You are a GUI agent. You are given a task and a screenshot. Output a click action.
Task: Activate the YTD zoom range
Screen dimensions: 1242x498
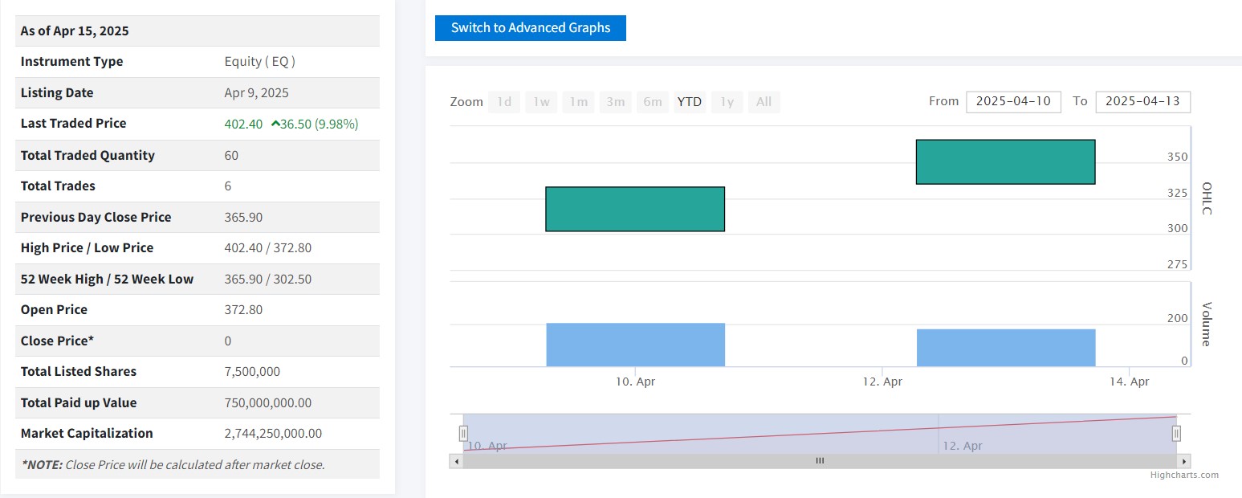[x=690, y=102]
